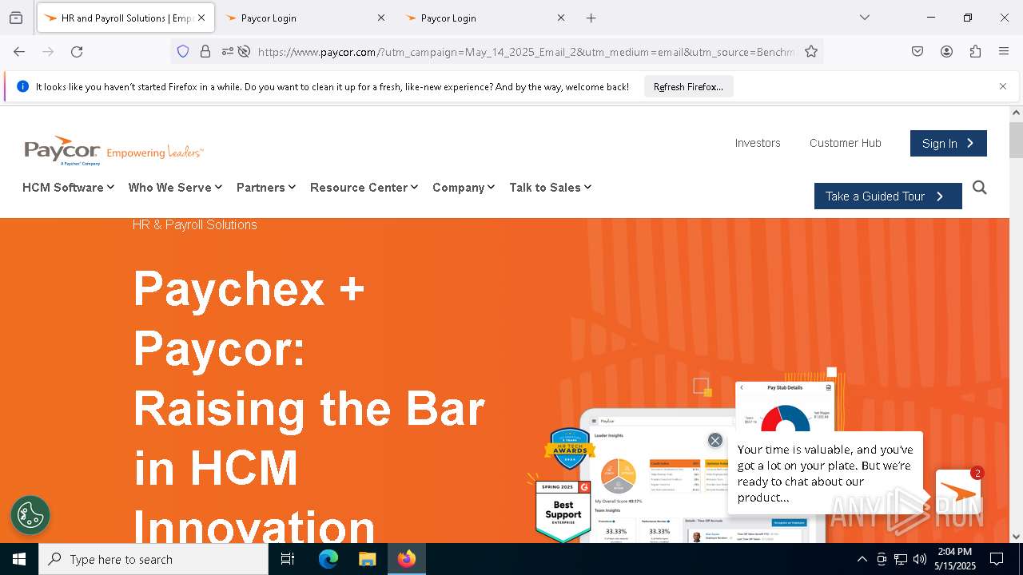Close the third Paycor Login tab
The width and height of the screenshot is (1023, 575).
click(560, 18)
